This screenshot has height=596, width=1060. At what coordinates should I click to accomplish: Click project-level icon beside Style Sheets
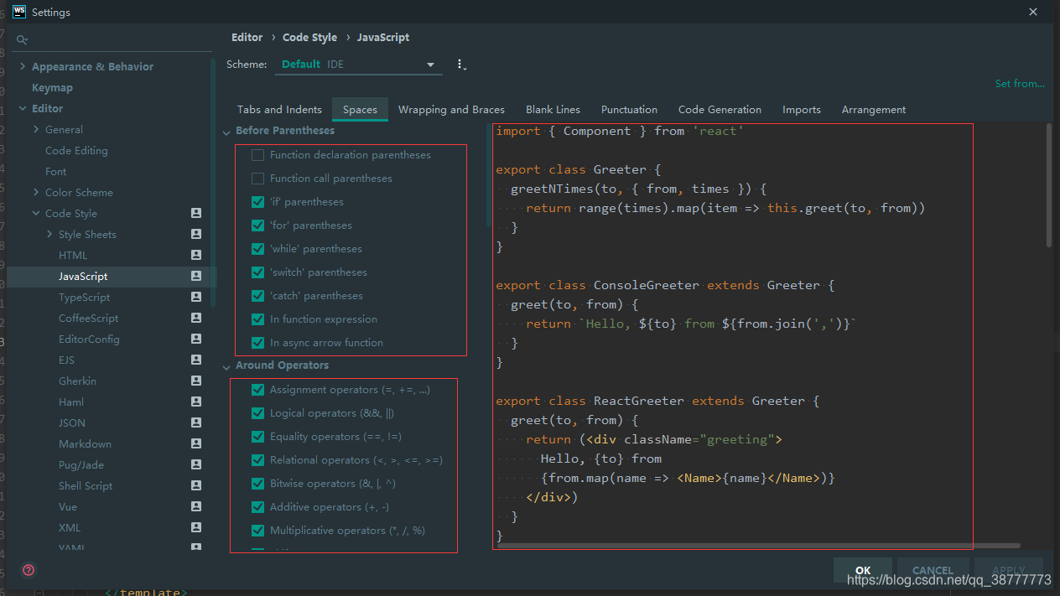coord(196,234)
